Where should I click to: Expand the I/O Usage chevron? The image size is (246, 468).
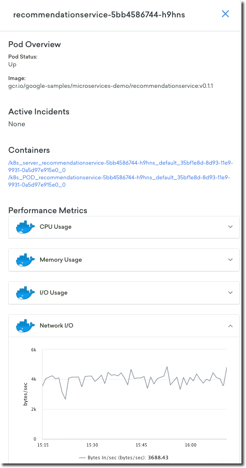(x=230, y=292)
